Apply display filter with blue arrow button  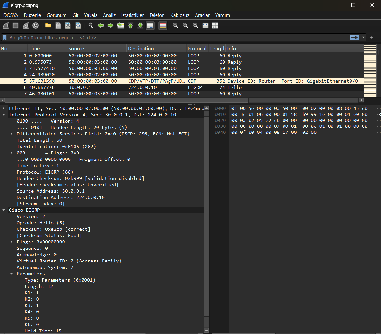click(x=354, y=37)
